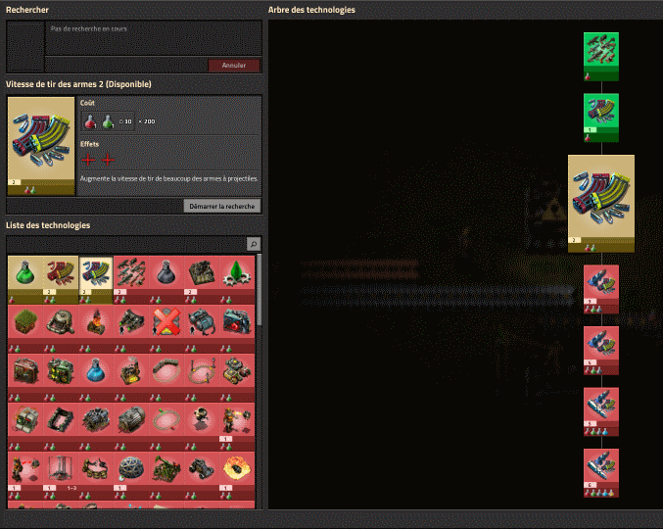
Task: Select the geodesic dome technology icon
Action: click(x=131, y=476)
